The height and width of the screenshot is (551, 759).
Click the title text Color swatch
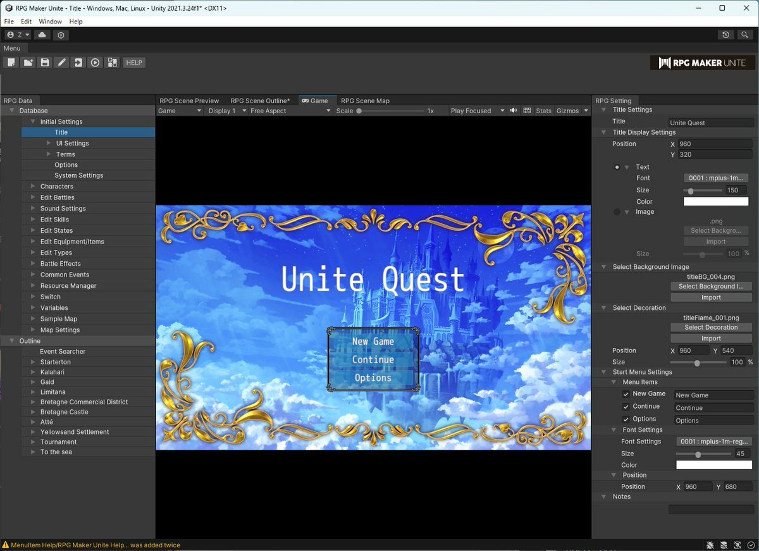coord(715,202)
